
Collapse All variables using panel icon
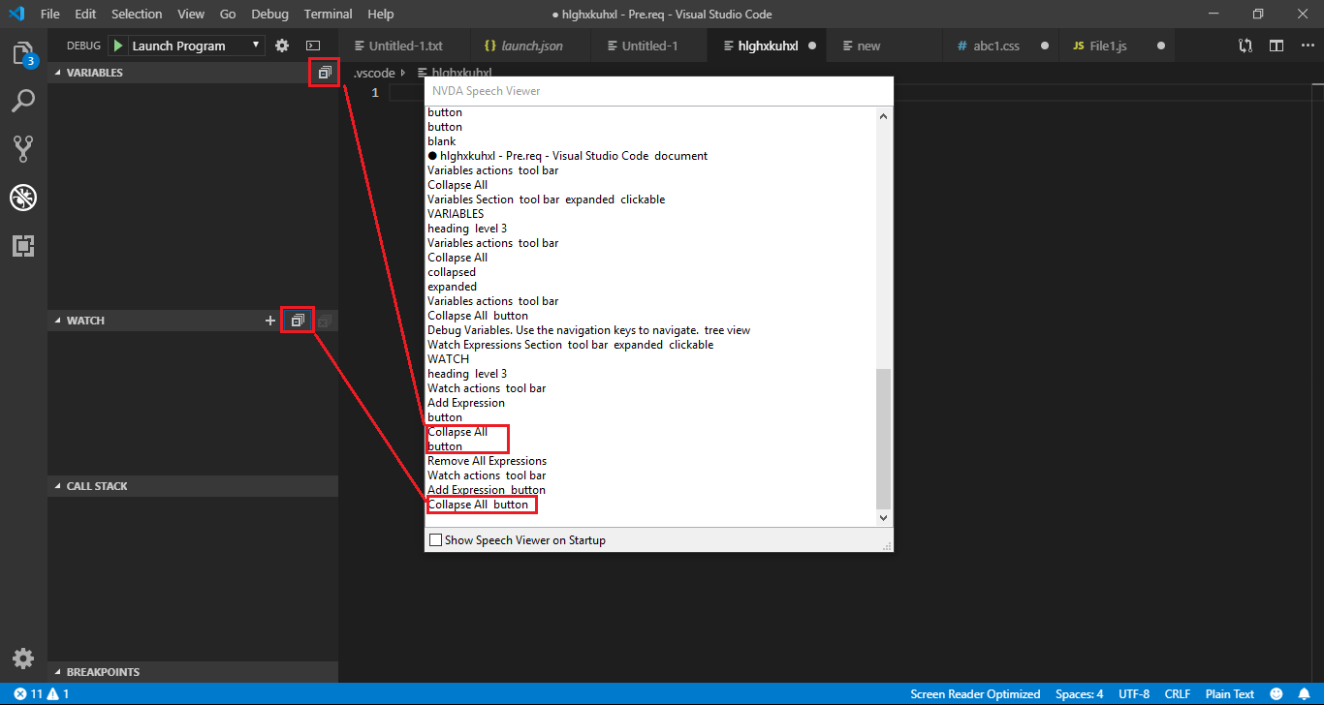(x=324, y=72)
